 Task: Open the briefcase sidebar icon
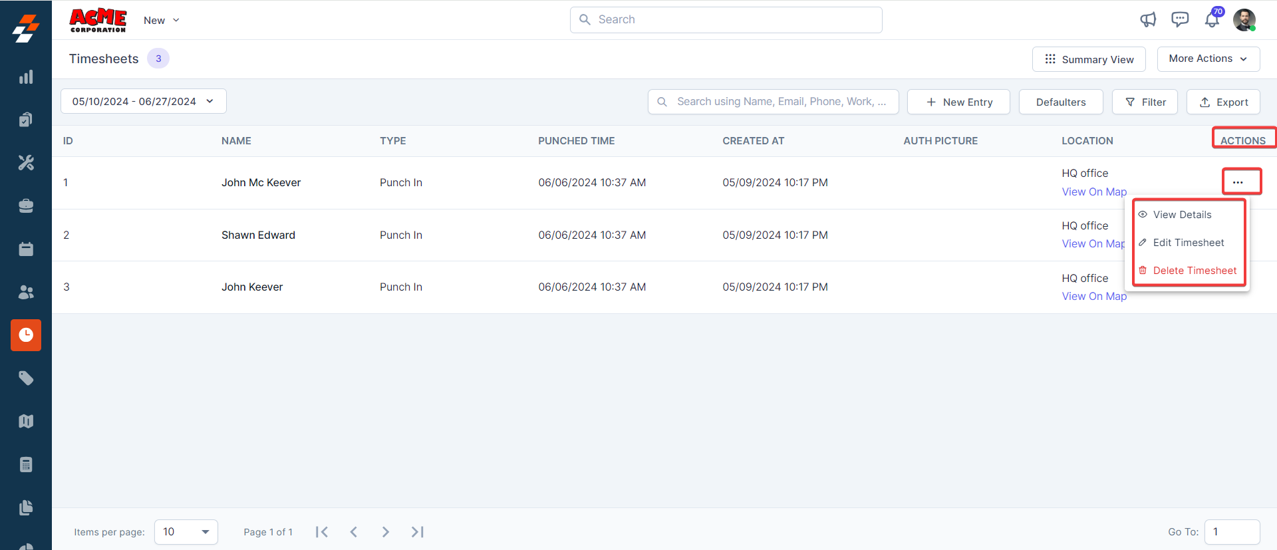[x=26, y=206]
